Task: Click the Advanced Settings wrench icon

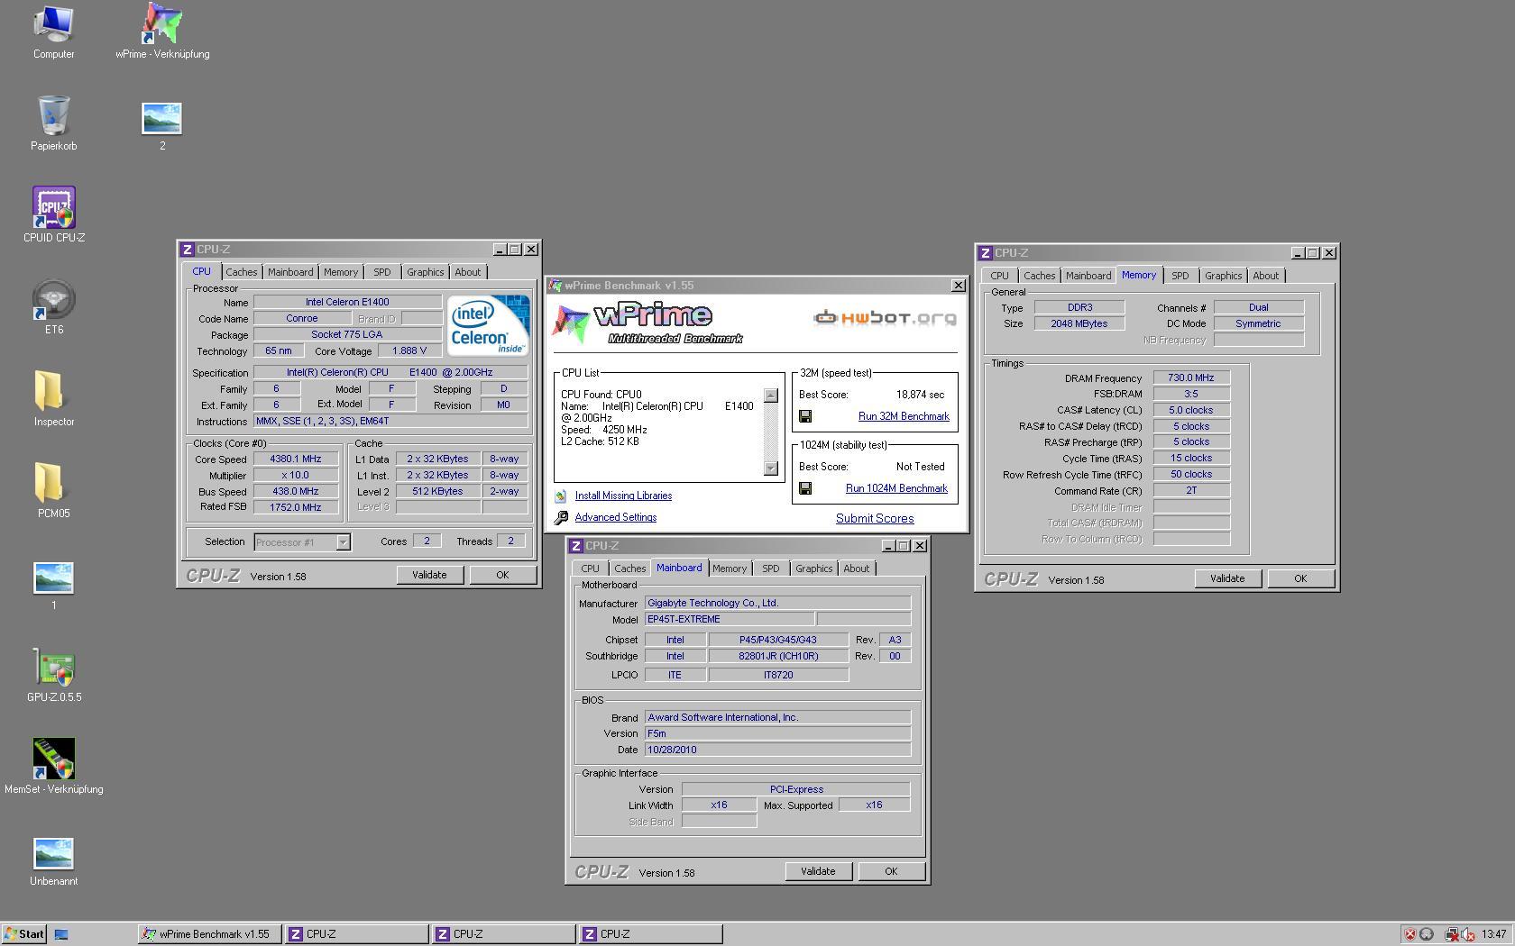Action: point(561,517)
